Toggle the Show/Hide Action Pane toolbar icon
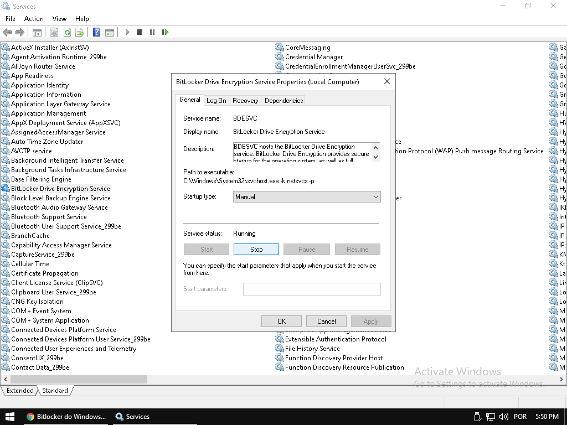 tap(110, 32)
